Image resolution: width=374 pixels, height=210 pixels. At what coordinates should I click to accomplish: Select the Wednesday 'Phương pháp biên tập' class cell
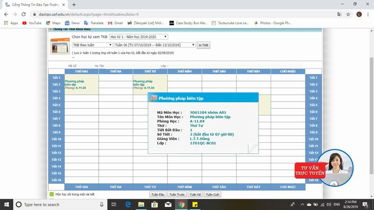click(x=150, y=84)
